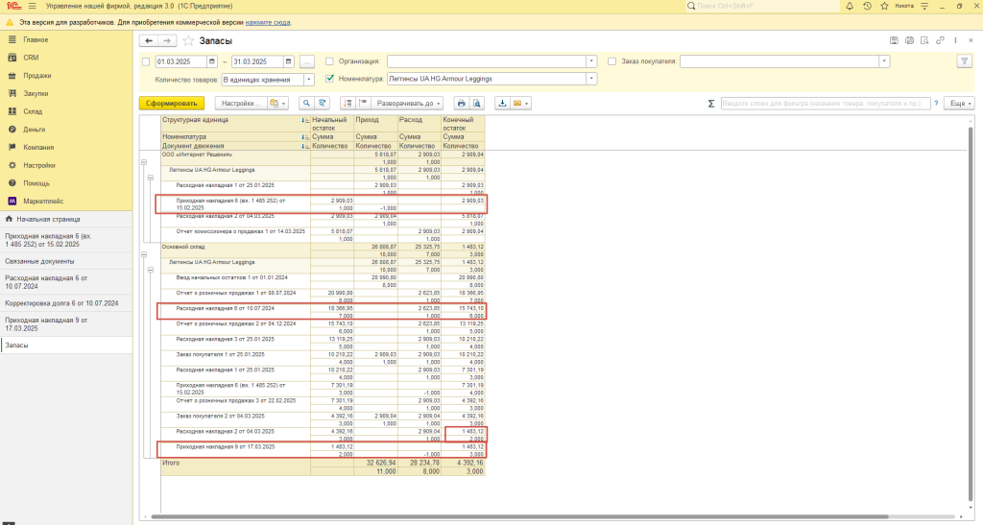
Task: Open the Еще dropdown menu
Action: (x=960, y=104)
